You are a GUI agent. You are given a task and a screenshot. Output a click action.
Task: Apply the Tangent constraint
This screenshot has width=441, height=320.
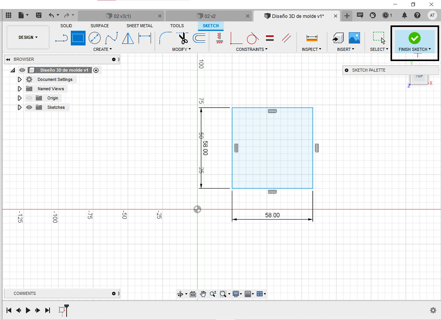[252, 38]
